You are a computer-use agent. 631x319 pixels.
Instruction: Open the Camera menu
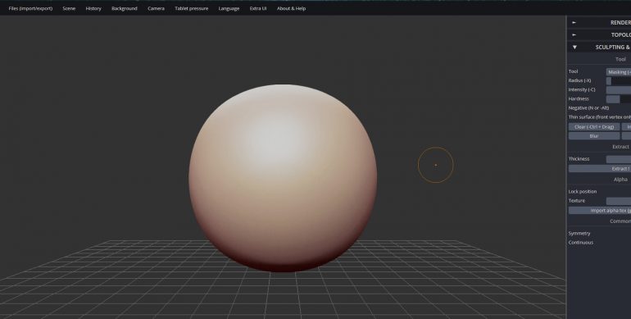click(x=156, y=8)
